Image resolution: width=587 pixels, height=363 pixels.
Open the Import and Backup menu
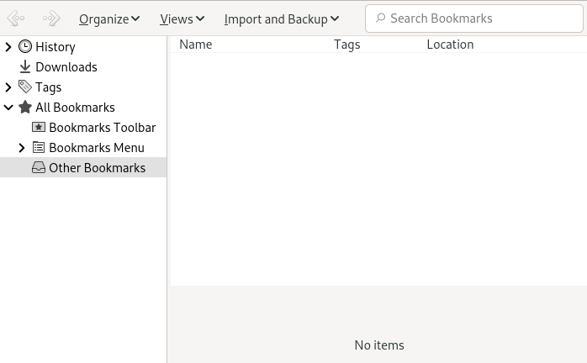click(x=282, y=18)
